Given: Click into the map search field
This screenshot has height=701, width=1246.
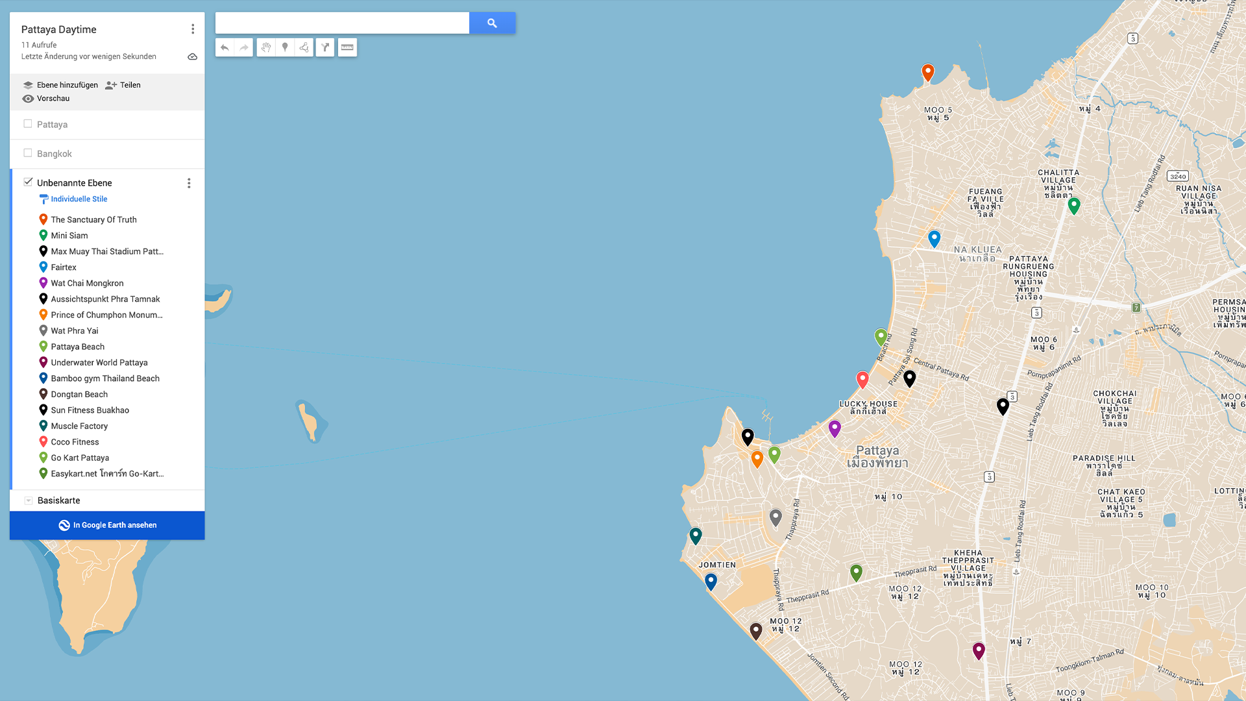Looking at the screenshot, I should [x=342, y=23].
